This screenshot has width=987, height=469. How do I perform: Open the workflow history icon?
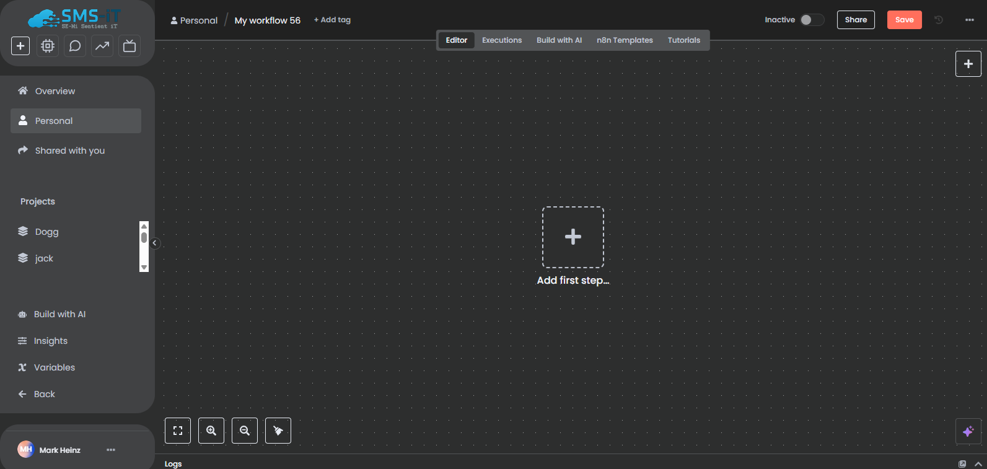point(939,20)
